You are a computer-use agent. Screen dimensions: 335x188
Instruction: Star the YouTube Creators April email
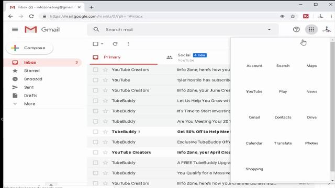[105, 152]
